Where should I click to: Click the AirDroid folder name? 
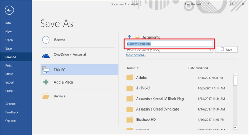coord(143,88)
